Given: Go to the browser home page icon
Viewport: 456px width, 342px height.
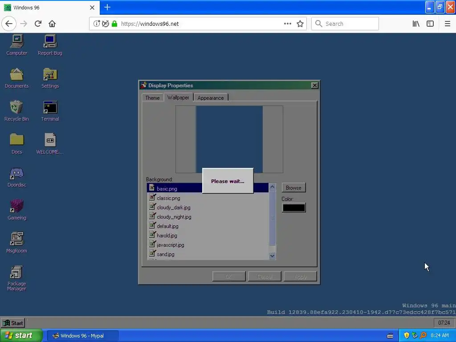Looking at the screenshot, I should [52, 24].
